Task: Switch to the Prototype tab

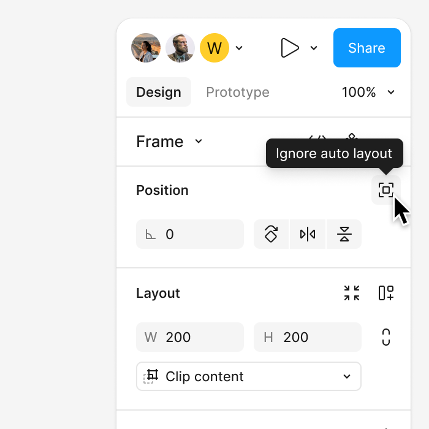Action: (238, 92)
